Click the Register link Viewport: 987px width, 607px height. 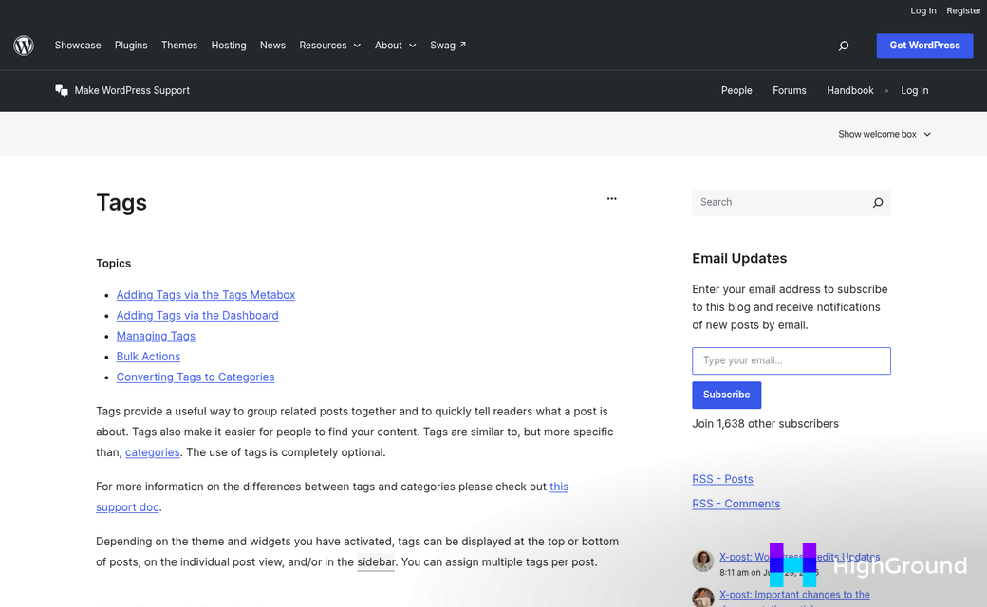(963, 10)
